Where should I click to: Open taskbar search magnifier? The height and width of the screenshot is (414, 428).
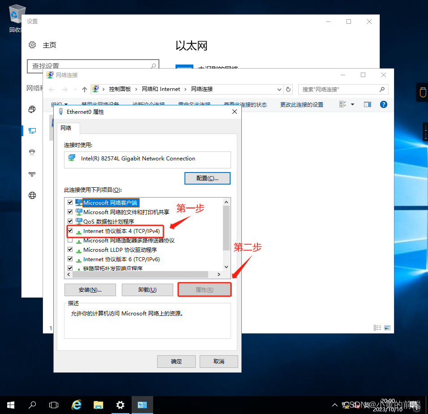[x=32, y=405]
